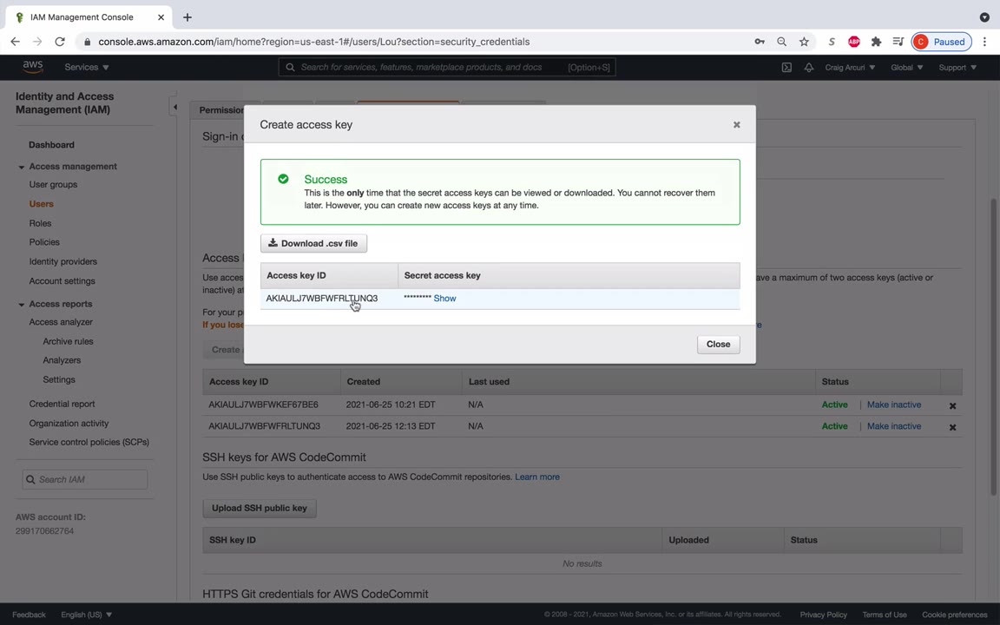Open Service control policies (SCPs)
This screenshot has width=1000, height=625.
click(x=89, y=442)
